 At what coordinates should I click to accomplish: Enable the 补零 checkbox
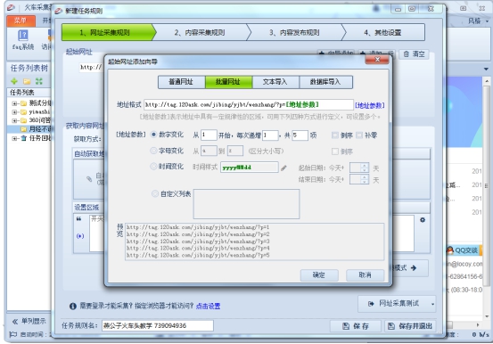point(359,135)
